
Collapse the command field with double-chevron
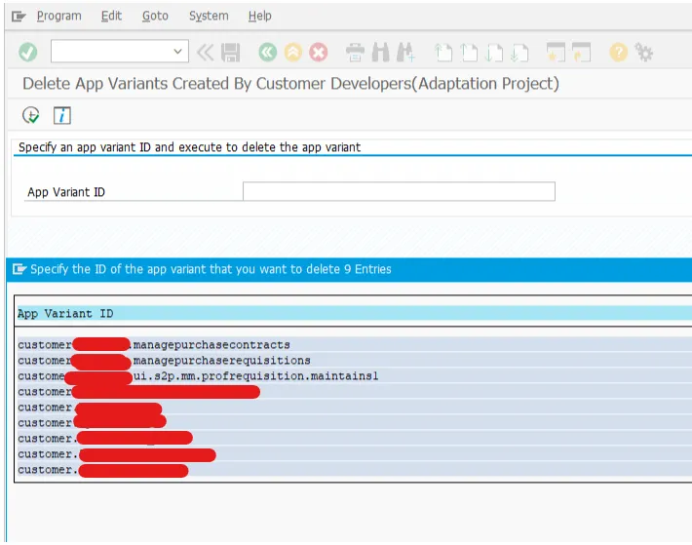[205, 52]
